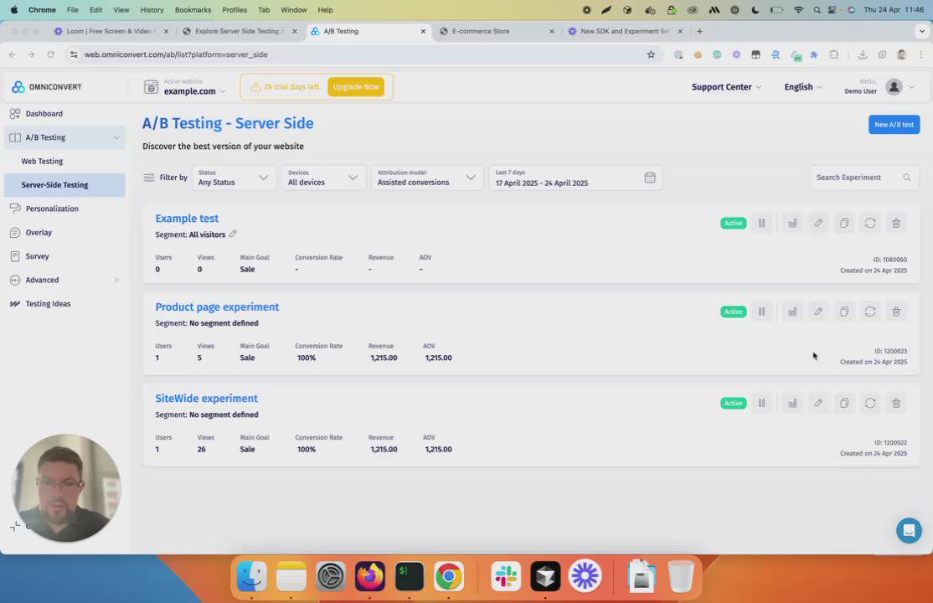The height and width of the screenshot is (603, 933).
Task: Duplicate the Product page experiment
Action: [x=843, y=312]
